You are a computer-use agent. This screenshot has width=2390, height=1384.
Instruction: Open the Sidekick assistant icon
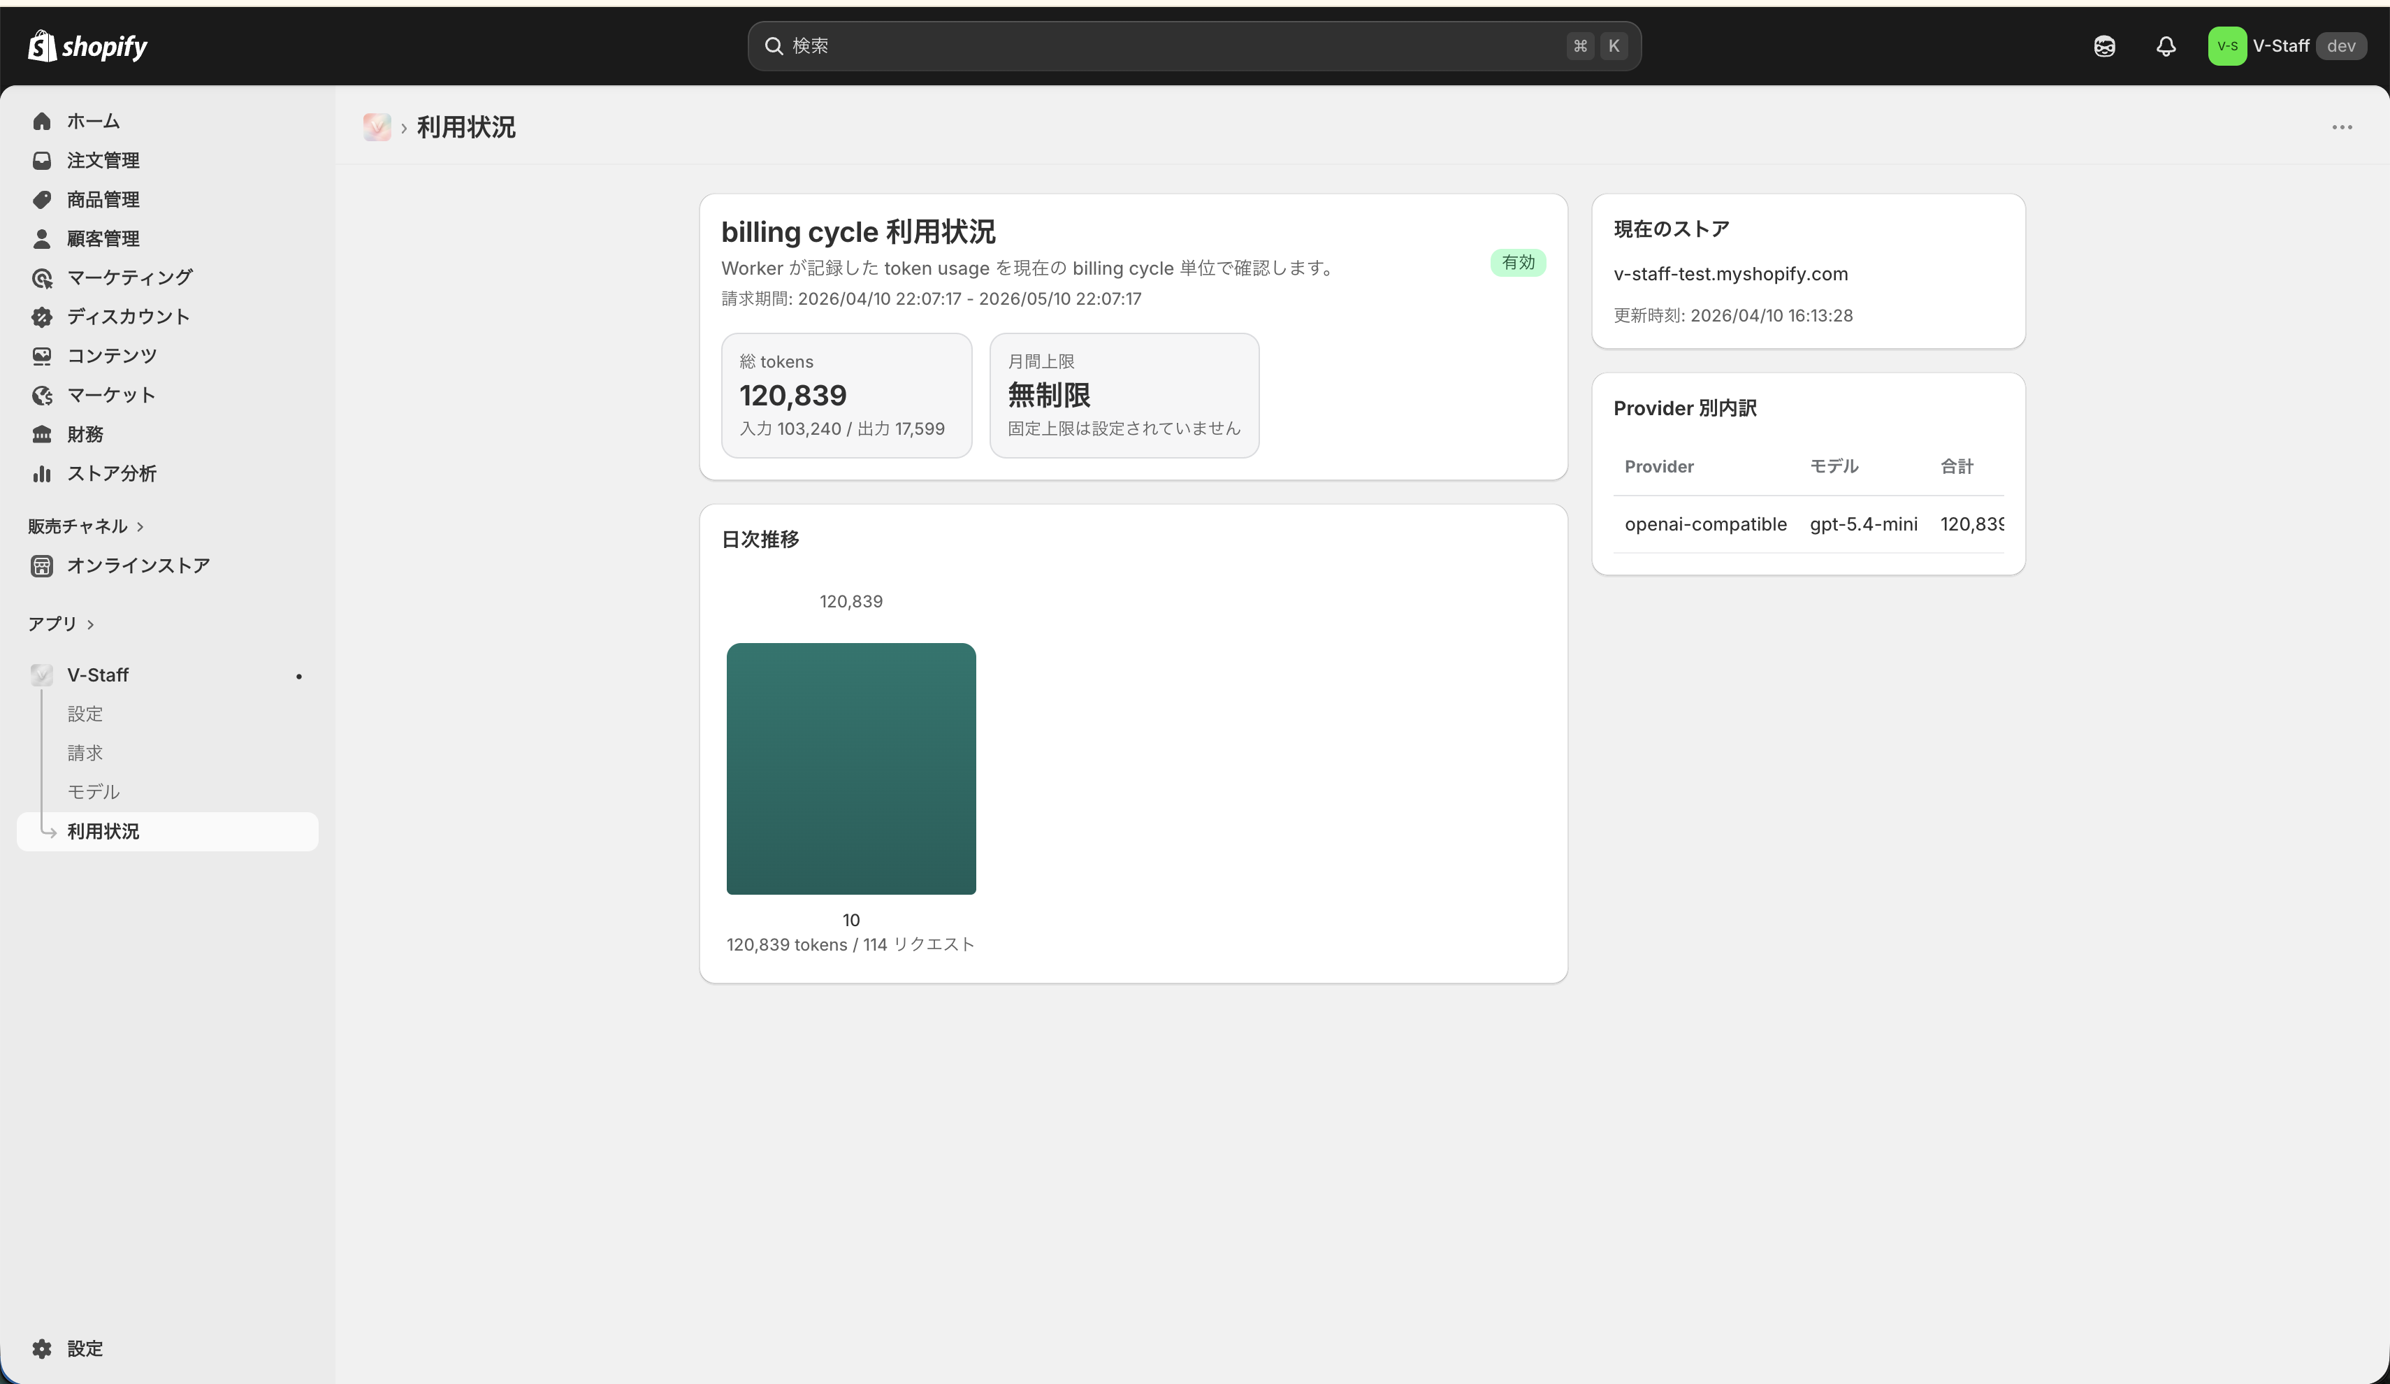tap(2103, 45)
